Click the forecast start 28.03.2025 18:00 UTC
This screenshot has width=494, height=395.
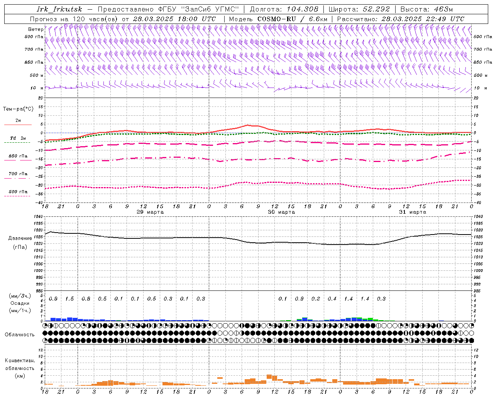pyautogui.click(x=174, y=19)
